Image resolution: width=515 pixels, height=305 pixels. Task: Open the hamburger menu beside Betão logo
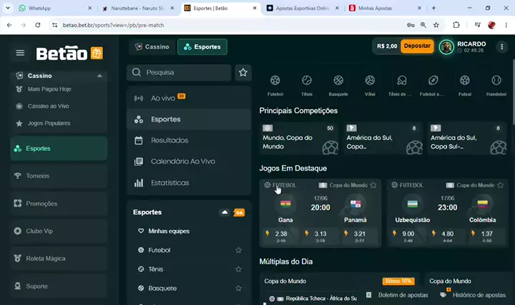(20, 53)
